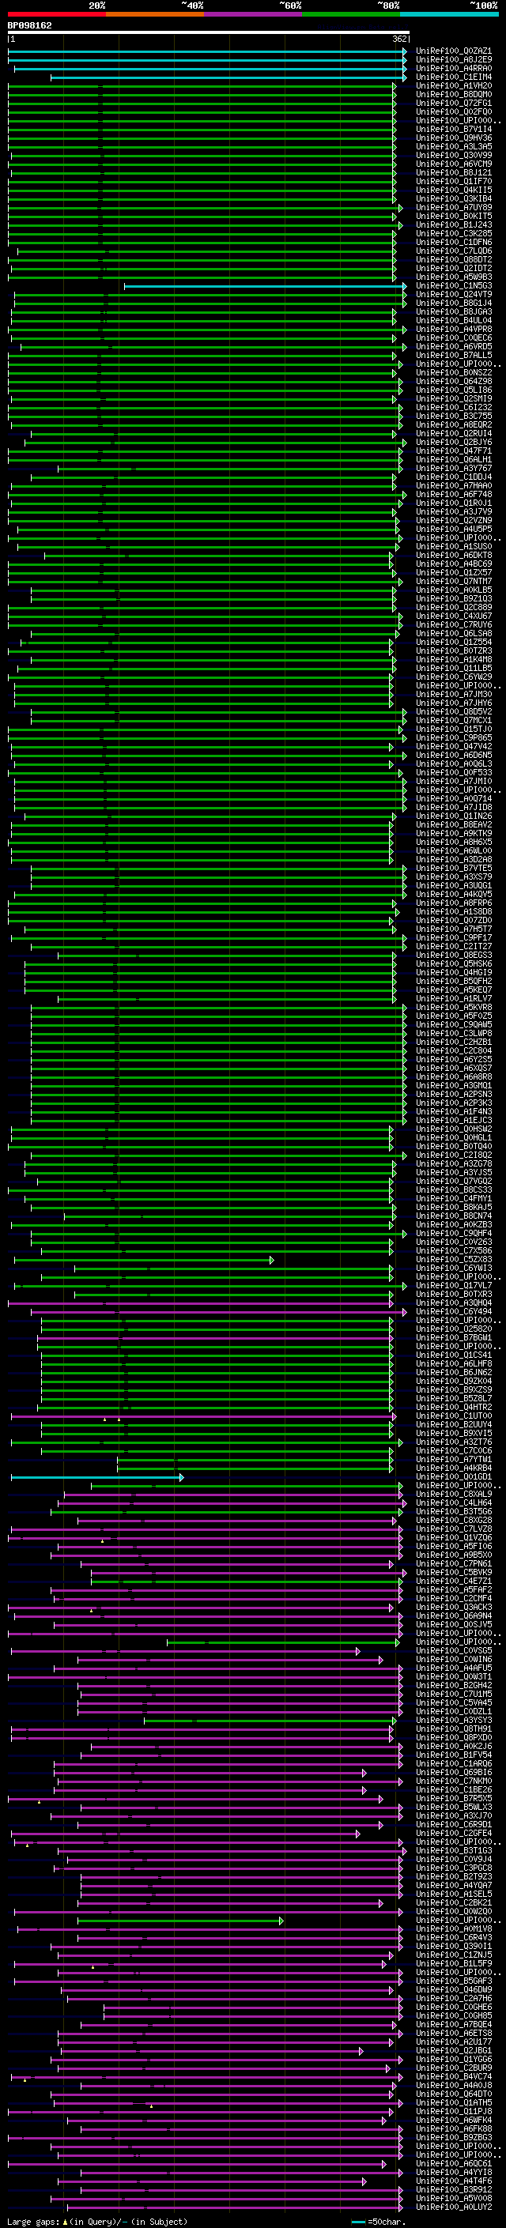506x2228 pixels.
Task: Click the UniRef100_B7R5X5 label
Action: (x=453, y=1798)
